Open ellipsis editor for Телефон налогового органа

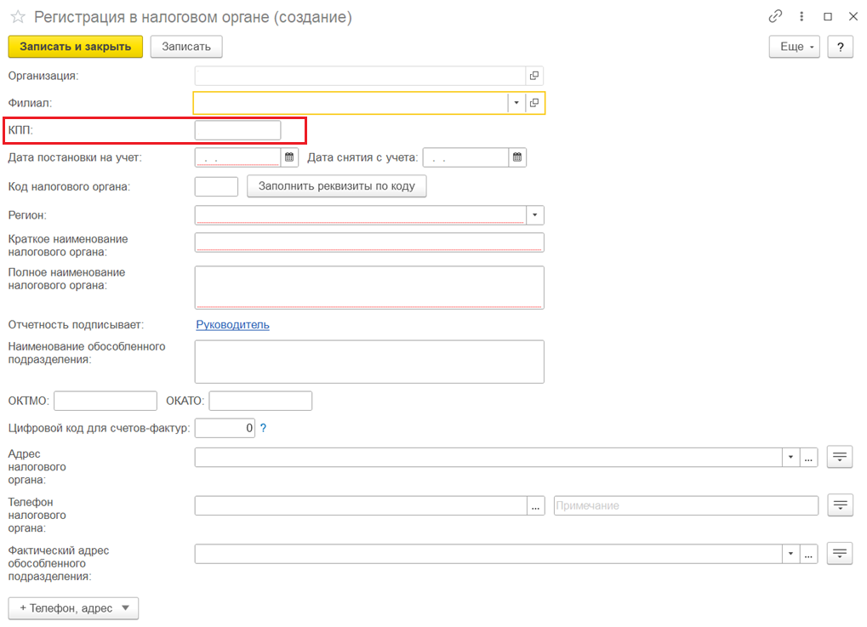(x=535, y=506)
